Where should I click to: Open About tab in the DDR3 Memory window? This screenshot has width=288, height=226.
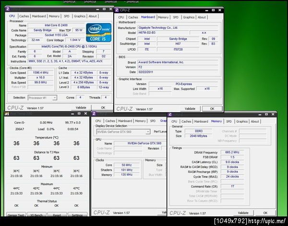point(255,121)
